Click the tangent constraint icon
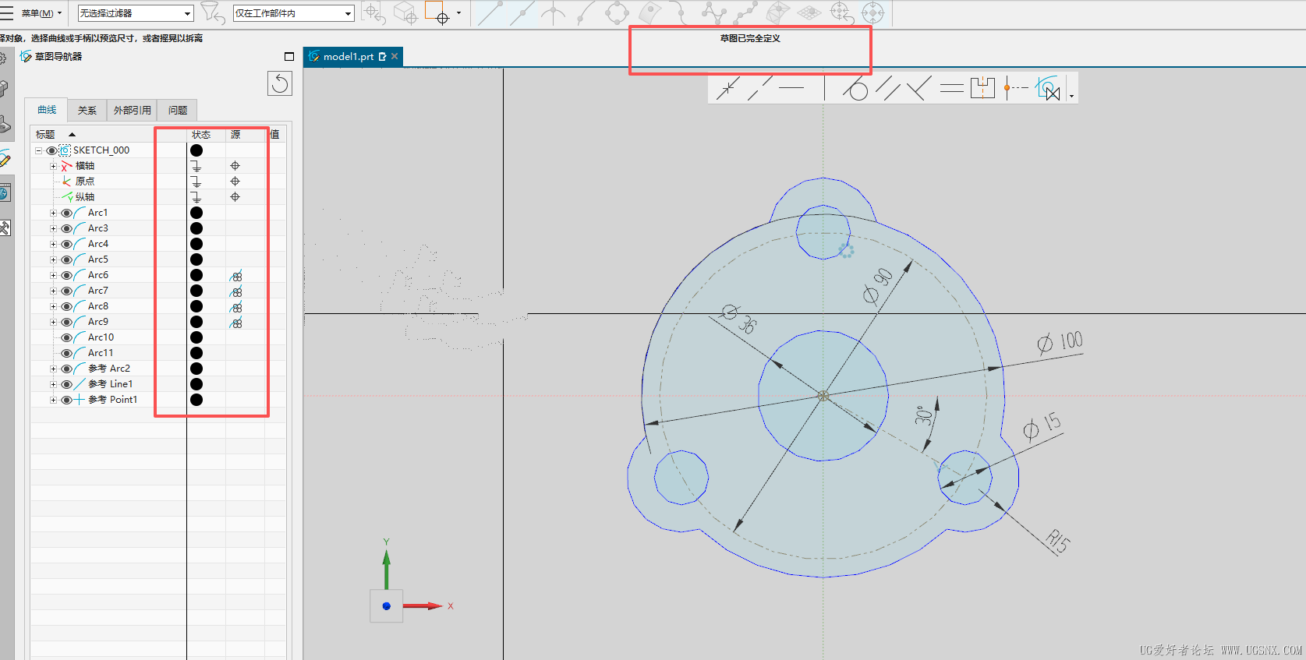The height and width of the screenshot is (660, 1306). point(855,88)
